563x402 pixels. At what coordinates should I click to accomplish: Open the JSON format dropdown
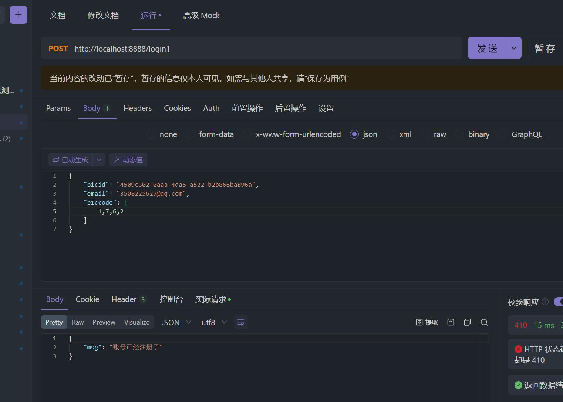coord(176,322)
